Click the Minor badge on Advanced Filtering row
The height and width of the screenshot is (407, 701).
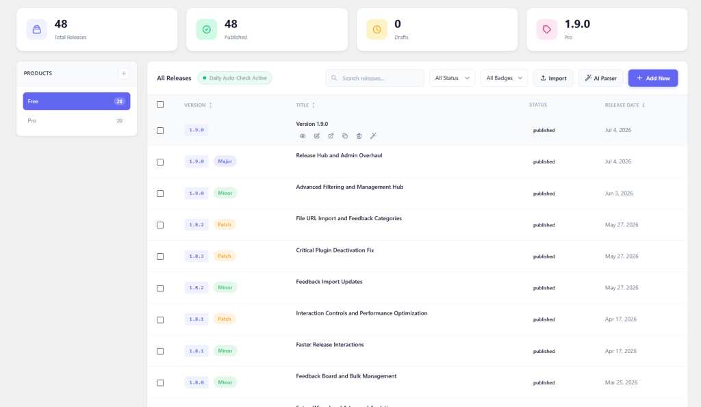(225, 193)
